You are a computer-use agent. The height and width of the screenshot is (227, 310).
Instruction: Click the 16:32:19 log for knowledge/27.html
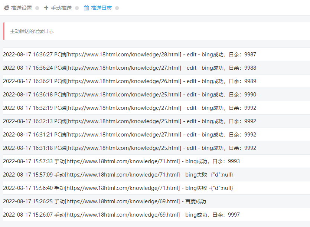129,108
